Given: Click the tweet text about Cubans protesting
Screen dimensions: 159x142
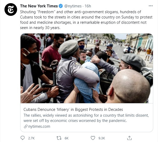Looking at the screenshot, I should pyautogui.click(x=86, y=20).
